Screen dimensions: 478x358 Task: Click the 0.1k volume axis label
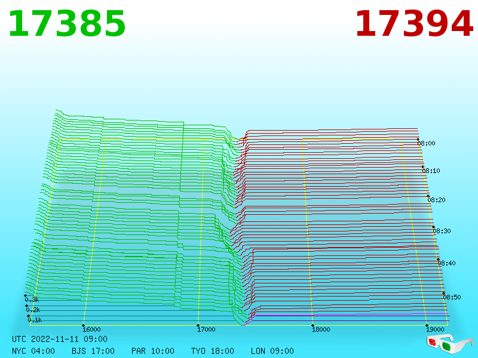click(x=35, y=320)
